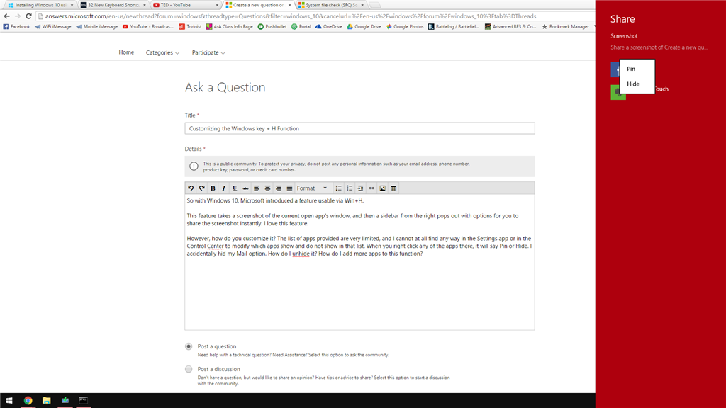Expand the Participate menu

[x=208, y=52]
